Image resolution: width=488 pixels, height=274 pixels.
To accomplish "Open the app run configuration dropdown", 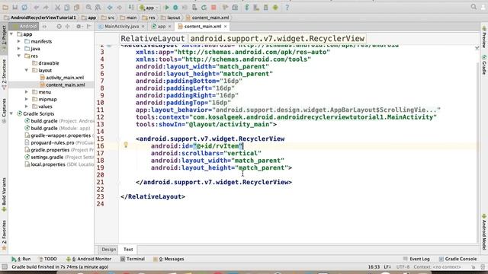I will click(149, 8).
